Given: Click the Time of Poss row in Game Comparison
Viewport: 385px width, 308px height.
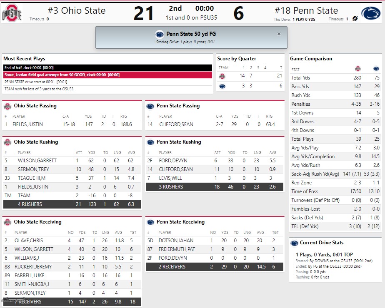Looking at the screenshot, I should coord(335,191).
